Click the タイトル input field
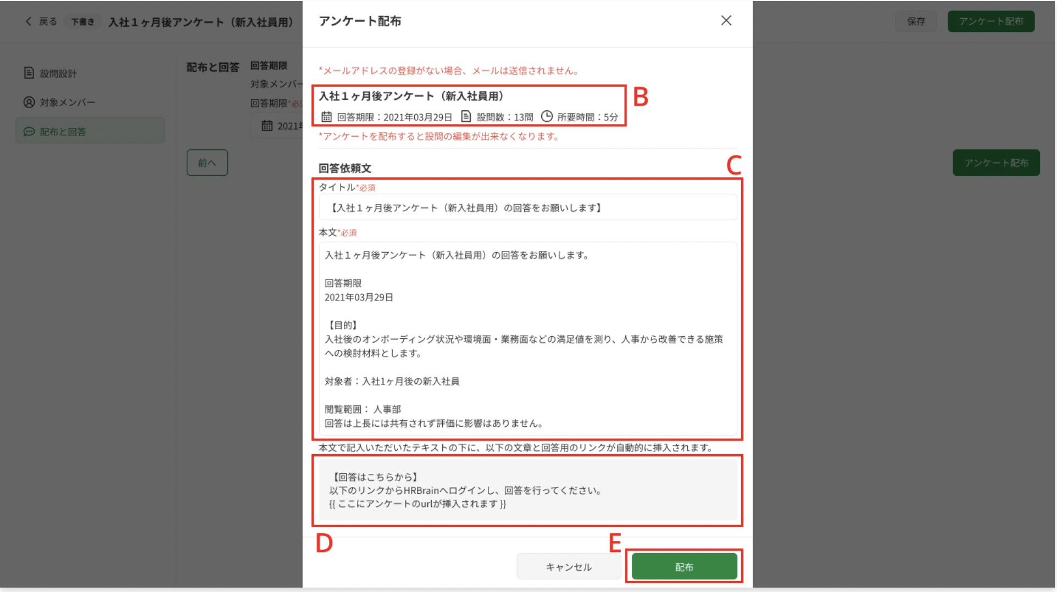 527,208
